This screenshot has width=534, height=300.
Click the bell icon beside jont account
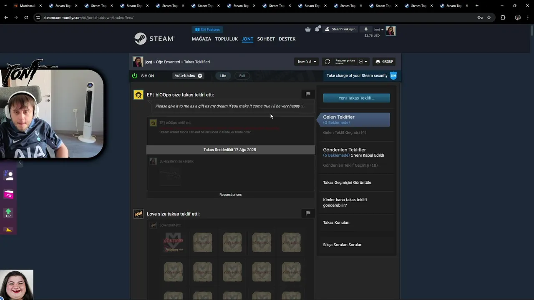click(x=366, y=29)
